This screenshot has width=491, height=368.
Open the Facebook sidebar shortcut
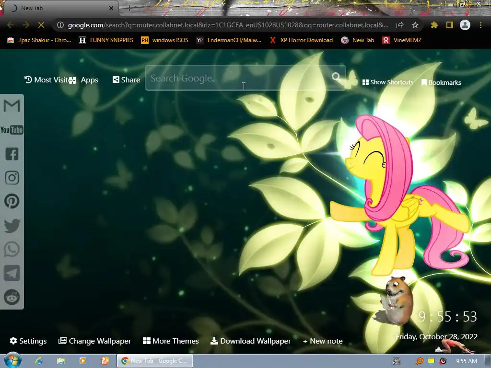coord(12,154)
